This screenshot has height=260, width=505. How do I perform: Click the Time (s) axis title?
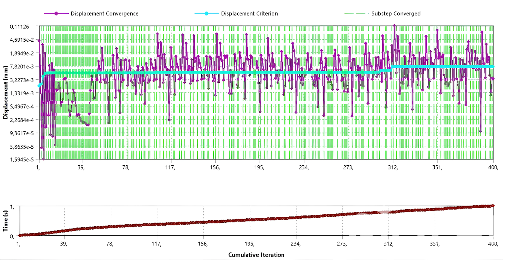click(5, 221)
